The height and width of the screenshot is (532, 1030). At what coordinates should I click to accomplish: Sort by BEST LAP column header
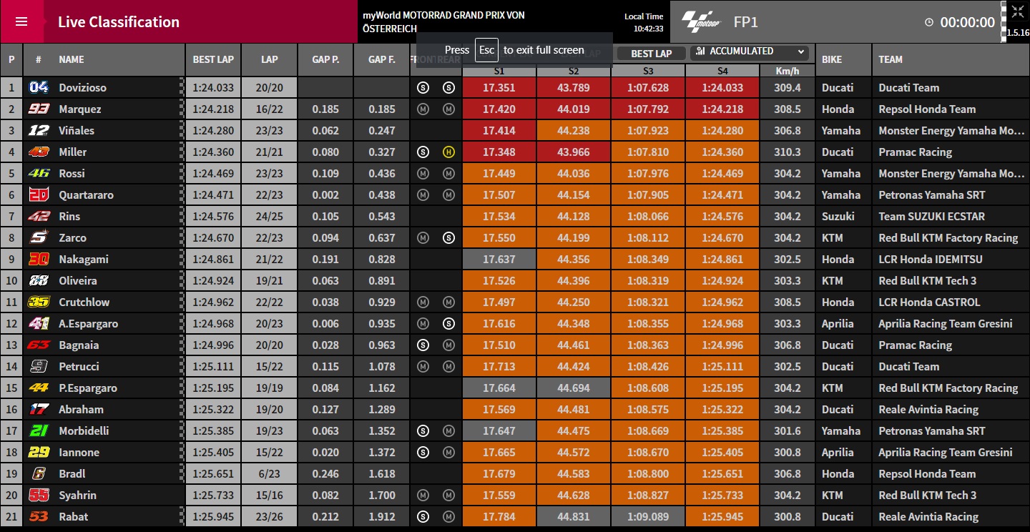pyautogui.click(x=213, y=59)
